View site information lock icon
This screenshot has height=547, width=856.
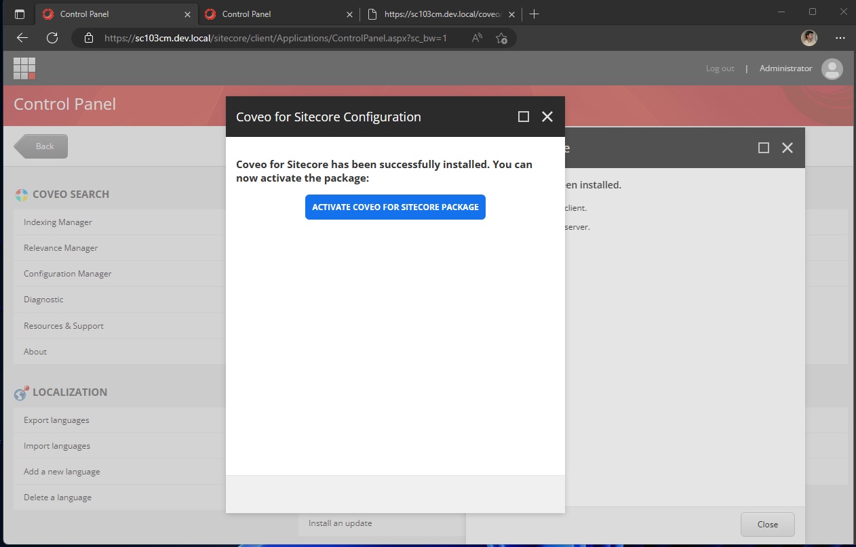88,38
